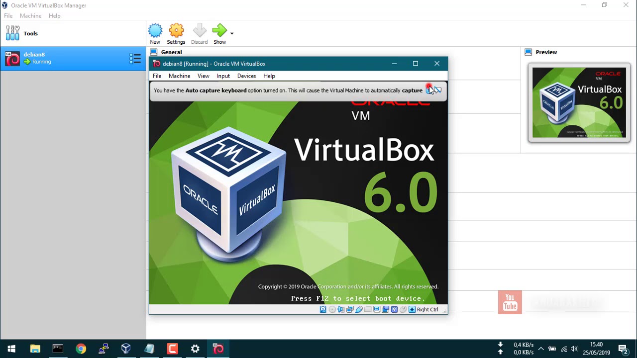This screenshot has height=358, width=637.
Task: Open the Input menu in VM window
Action: click(223, 76)
